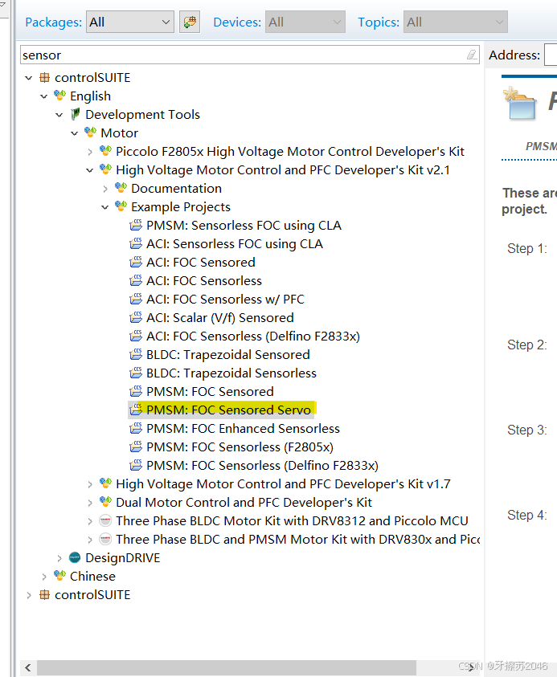Click project icon of ACI: FOC Sensored
The width and height of the screenshot is (557, 677).
[x=136, y=262]
